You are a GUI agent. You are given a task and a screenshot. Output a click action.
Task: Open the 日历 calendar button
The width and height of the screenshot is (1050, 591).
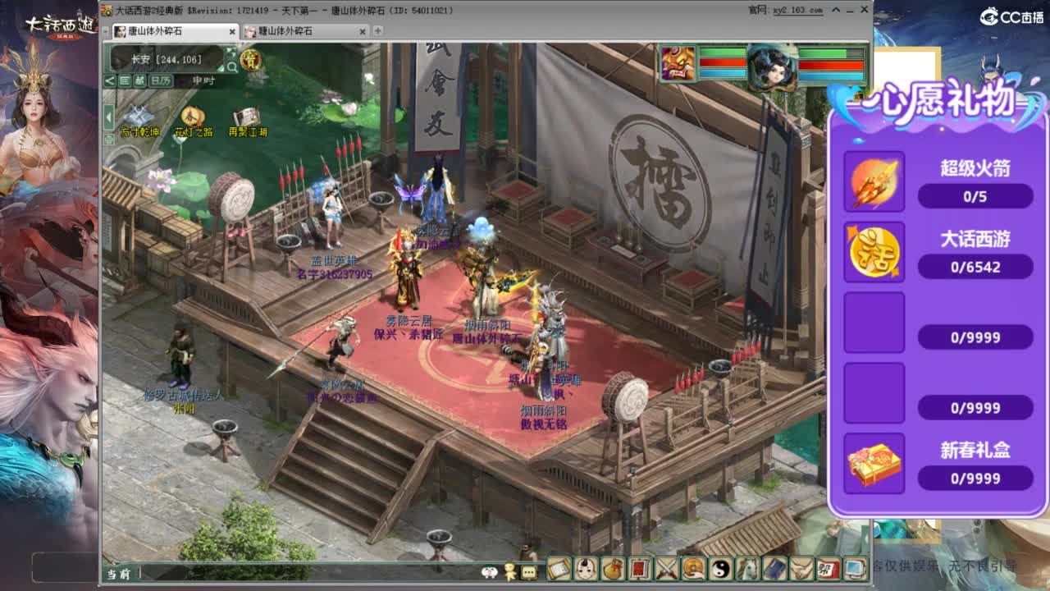pos(161,80)
